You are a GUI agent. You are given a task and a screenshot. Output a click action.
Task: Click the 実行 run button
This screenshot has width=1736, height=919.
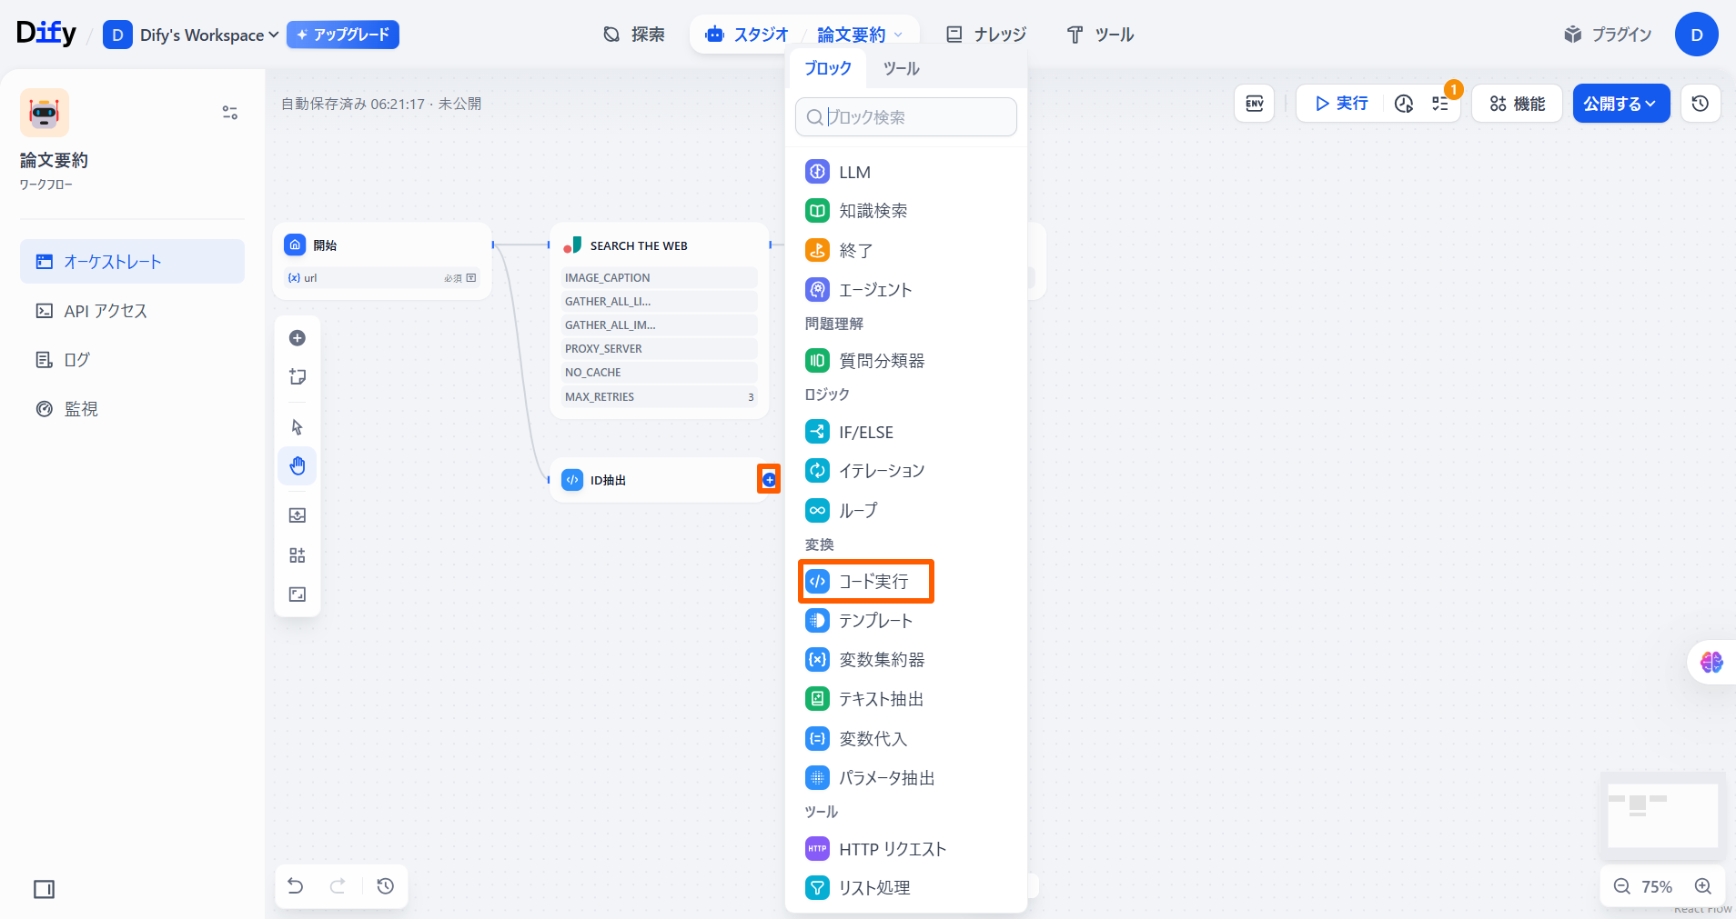(1341, 104)
